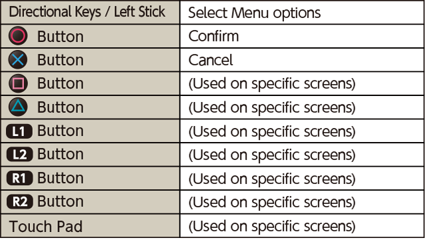Click the blue Cross button icon
The width and height of the screenshot is (426, 240).
[18, 59]
